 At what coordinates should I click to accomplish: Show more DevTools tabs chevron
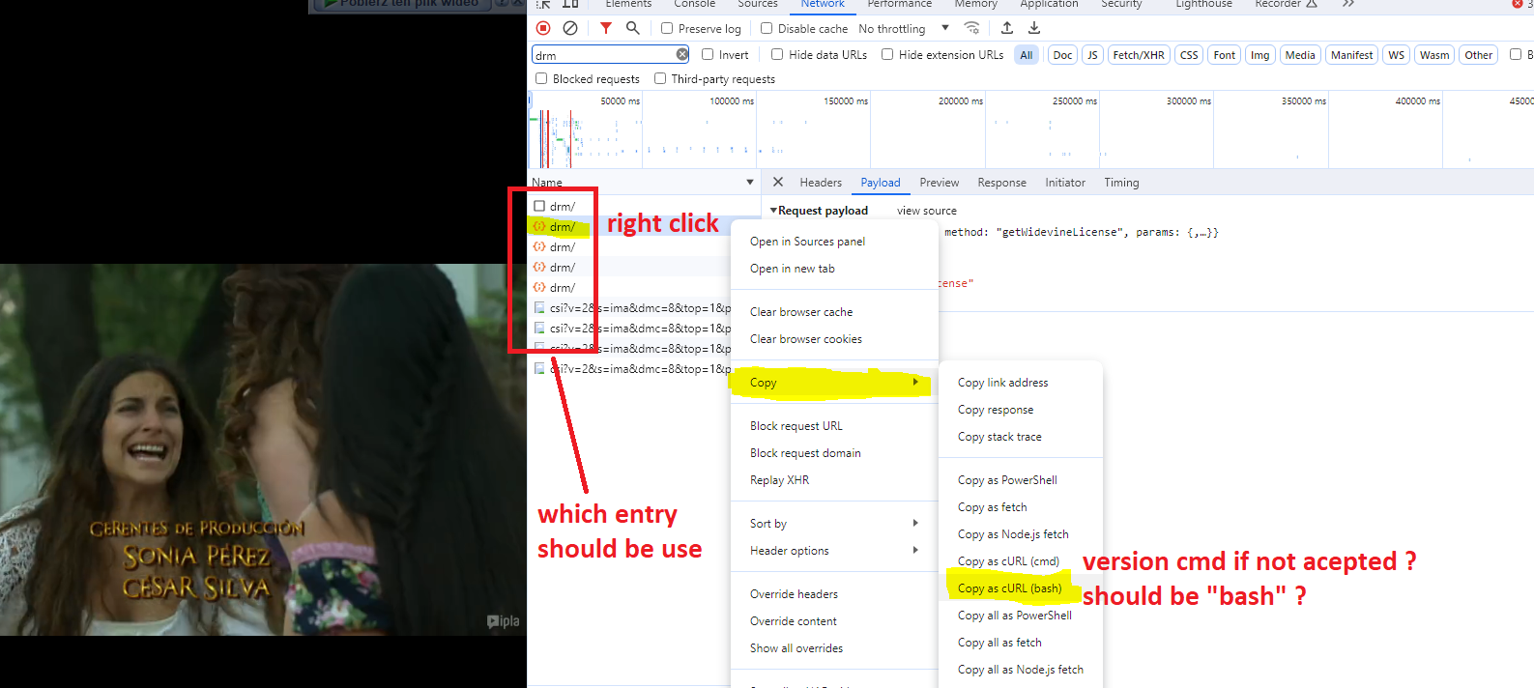pyautogui.click(x=1348, y=4)
